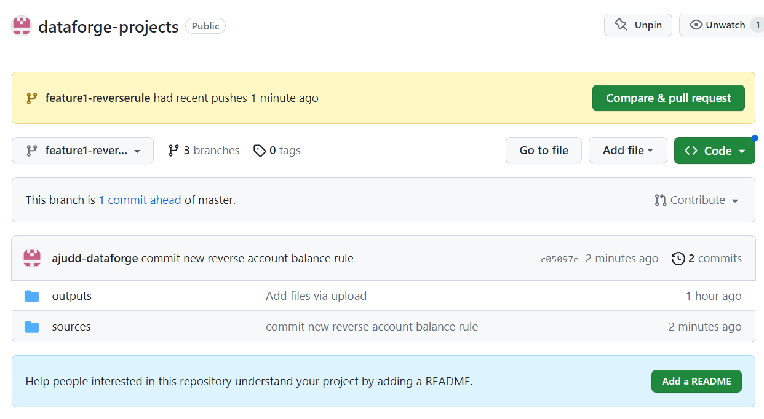
Task: Open the ajudd-dataforge author profile link
Action: click(95, 259)
